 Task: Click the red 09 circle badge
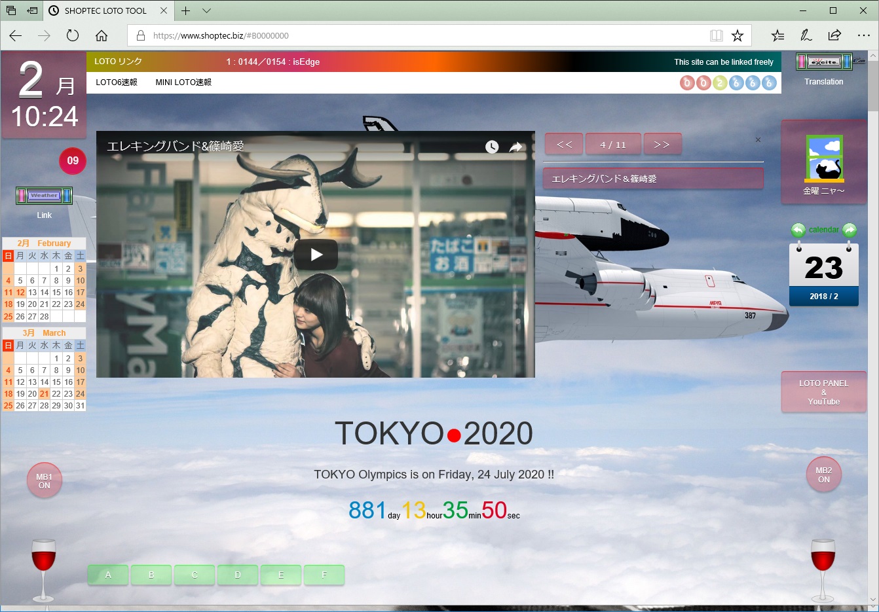[x=73, y=161]
